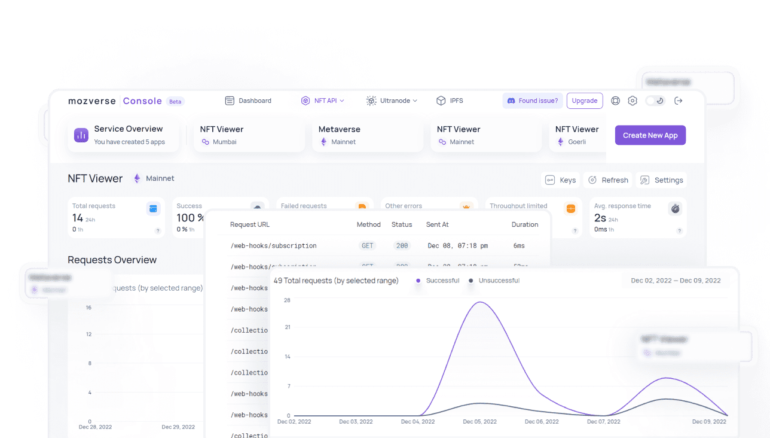Click the Service Overview chart icon
The width and height of the screenshot is (770, 438).
[81, 135]
